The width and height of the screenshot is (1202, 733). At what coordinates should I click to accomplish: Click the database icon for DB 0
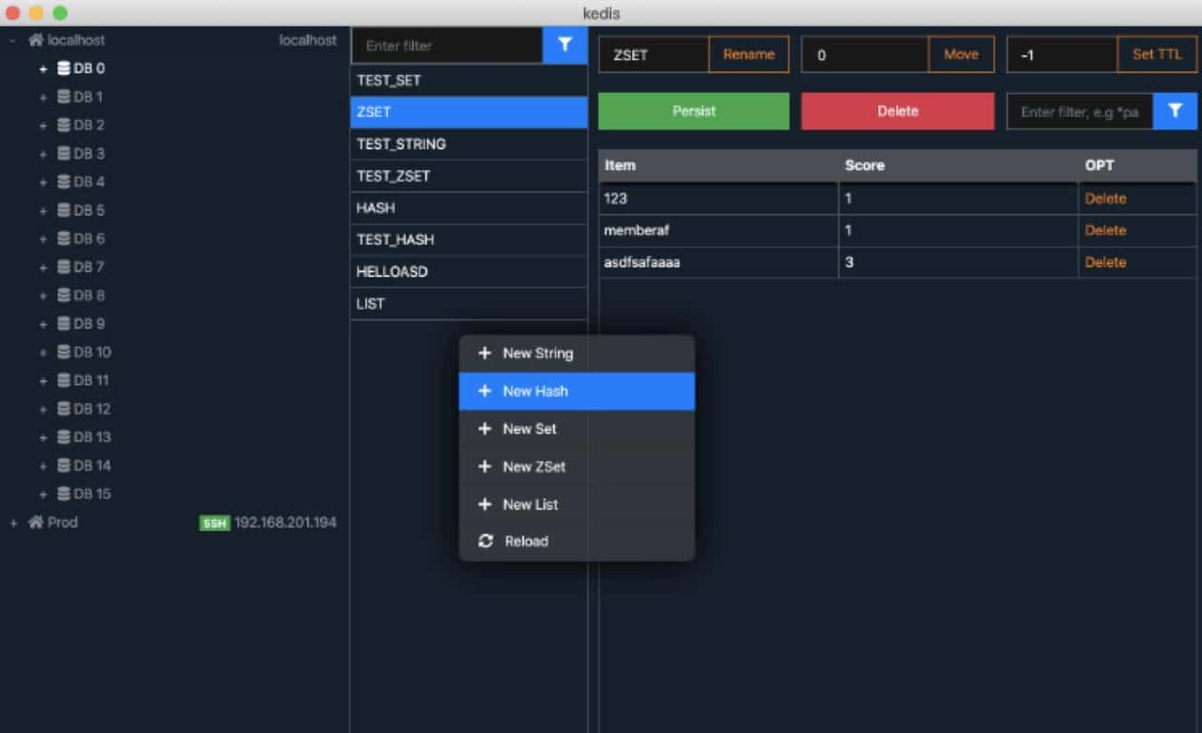[x=64, y=69]
